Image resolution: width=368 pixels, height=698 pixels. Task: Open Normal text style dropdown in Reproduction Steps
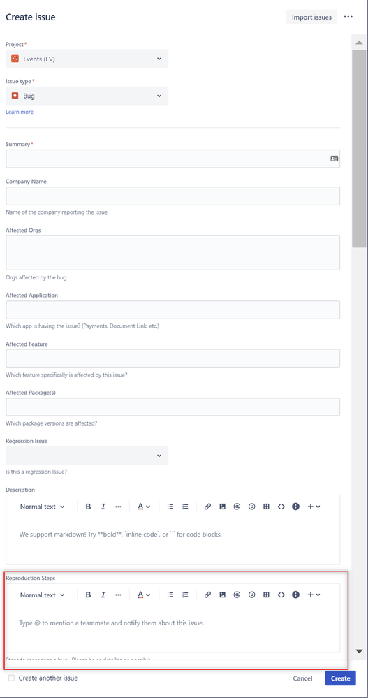coord(43,595)
